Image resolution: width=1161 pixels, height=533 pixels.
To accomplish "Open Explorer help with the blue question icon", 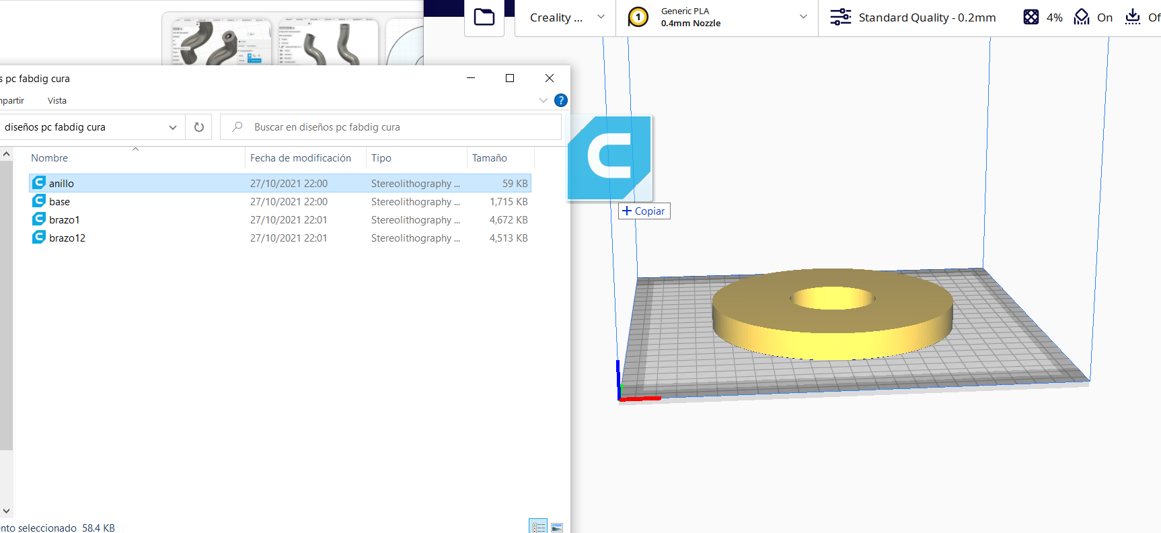I will coord(561,100).
